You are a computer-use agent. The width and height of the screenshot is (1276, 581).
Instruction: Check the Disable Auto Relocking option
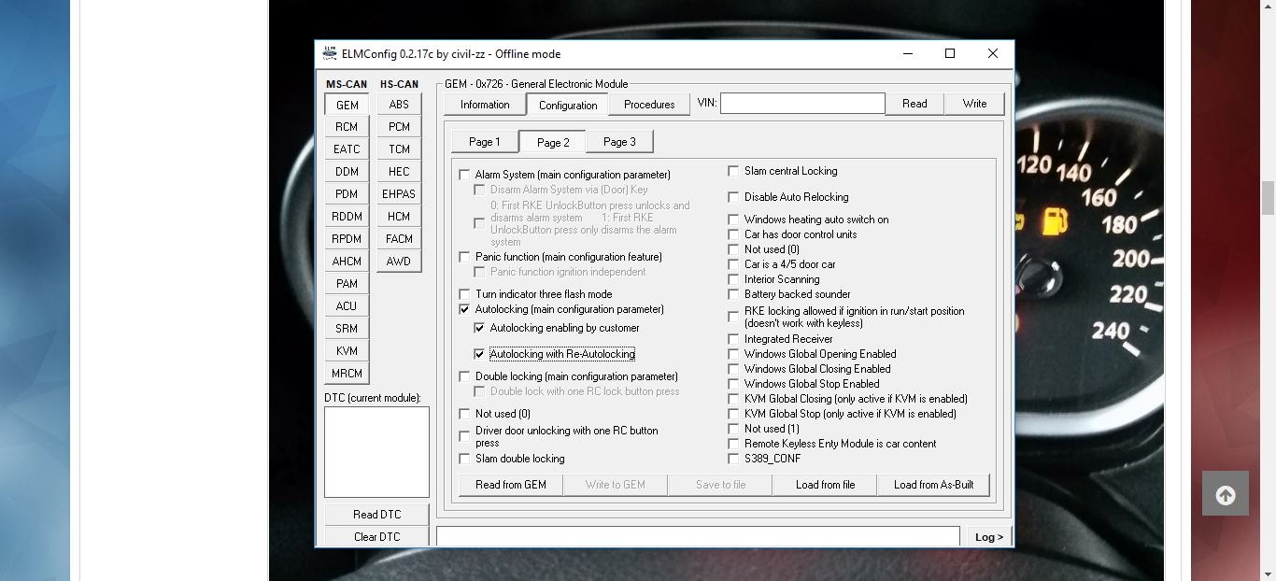tap(734, 197)
